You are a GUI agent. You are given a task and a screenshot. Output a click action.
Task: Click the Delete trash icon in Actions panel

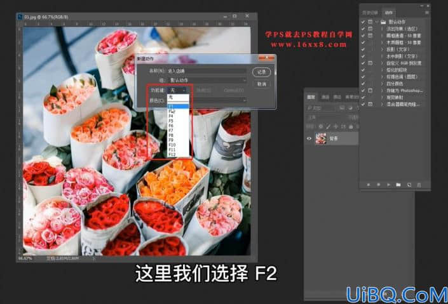click(x=419, y=185)
